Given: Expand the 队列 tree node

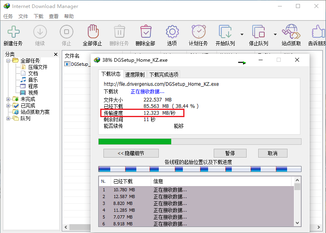Looking at the screenshot, I should coord(8,118).
